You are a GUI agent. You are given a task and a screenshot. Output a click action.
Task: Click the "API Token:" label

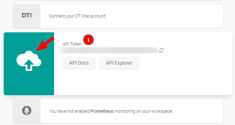(72, 44)
